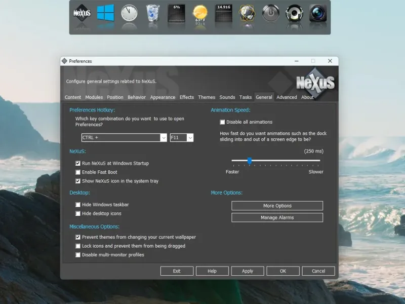Click the More Options button

(x=277, y=206)
